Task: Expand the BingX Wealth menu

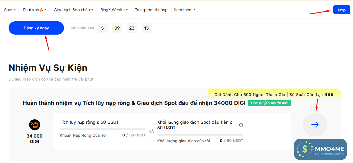Action: click(114, 10)
